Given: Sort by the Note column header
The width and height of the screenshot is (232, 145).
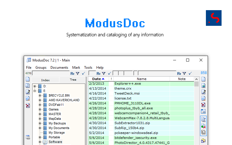Looking at the screenshot, I should click(x=182, y=79).
